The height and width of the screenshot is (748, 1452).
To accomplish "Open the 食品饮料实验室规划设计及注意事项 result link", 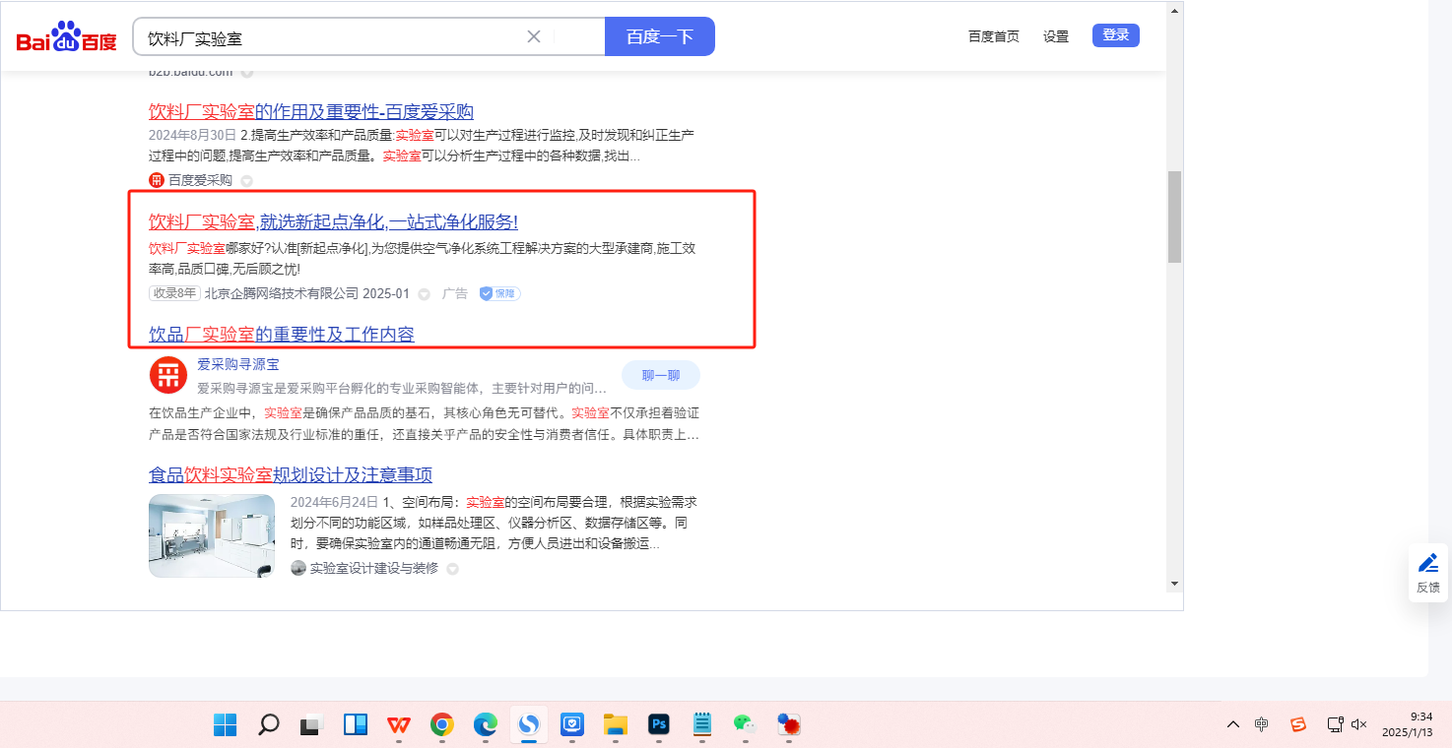I will 291,475.
